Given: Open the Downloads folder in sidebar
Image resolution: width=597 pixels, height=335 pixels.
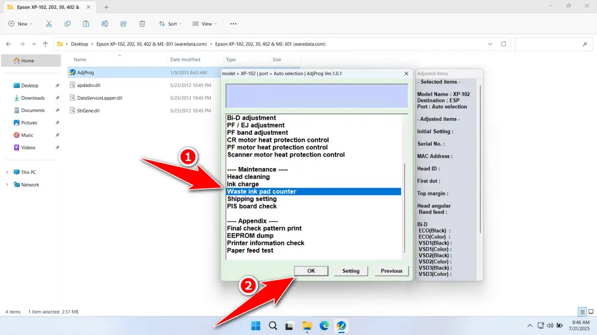Looking at the screenshot, I should point(33,98).
